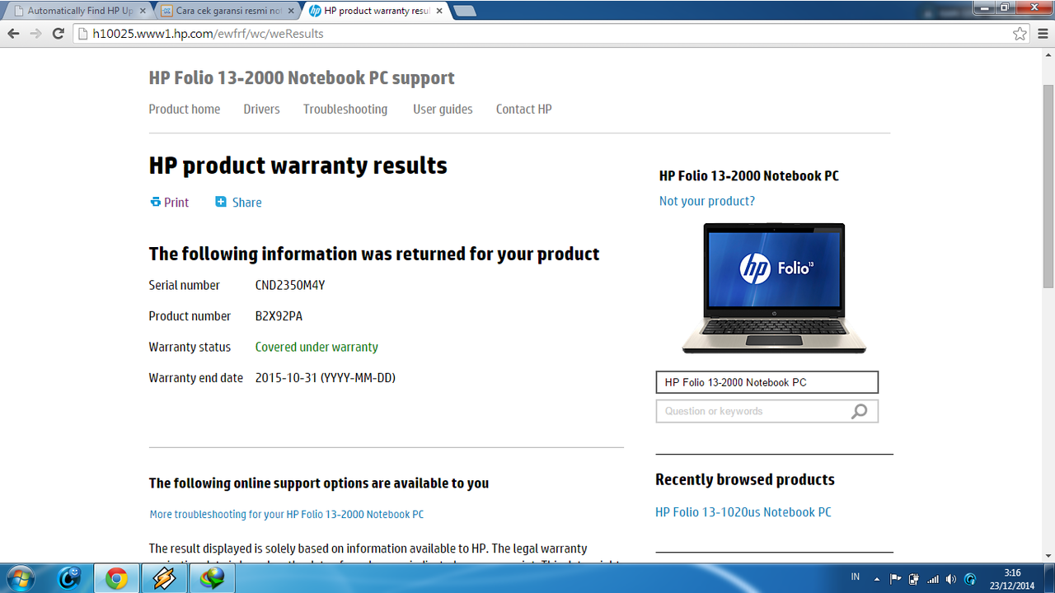
Task: Click the Action Center flag tray icon
Action: (895, 578)
